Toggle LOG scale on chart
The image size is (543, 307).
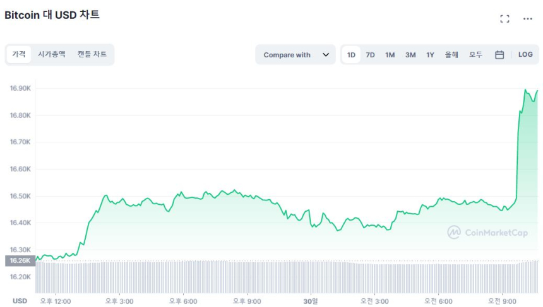point(525,55)
